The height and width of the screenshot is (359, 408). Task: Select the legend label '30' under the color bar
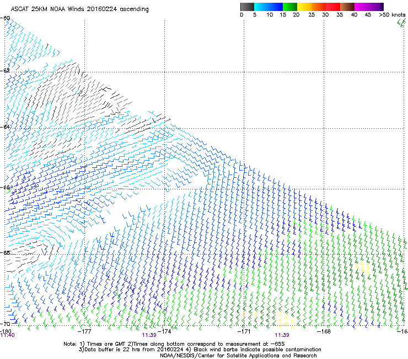(325, 15)
